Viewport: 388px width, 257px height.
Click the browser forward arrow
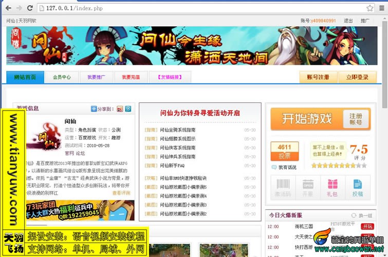pyautogui.click(x=19, y=8)
